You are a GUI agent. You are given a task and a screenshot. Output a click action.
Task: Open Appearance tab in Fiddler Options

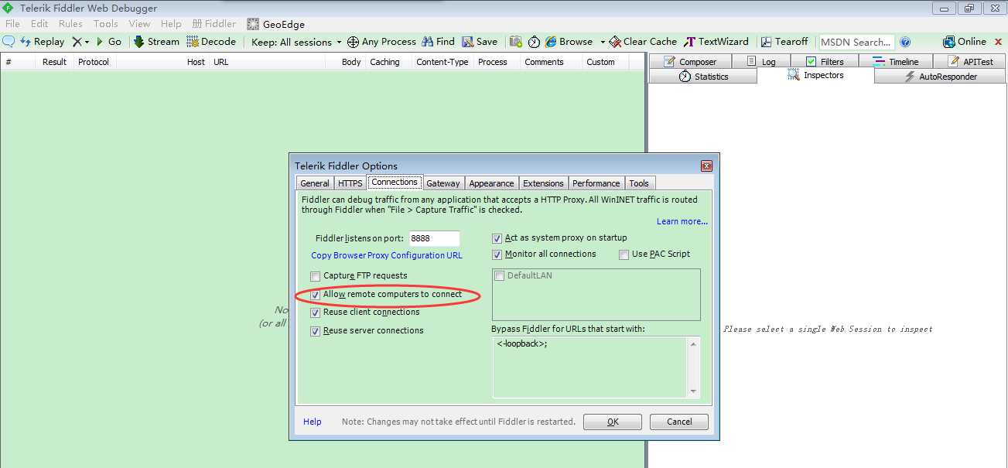491,183
